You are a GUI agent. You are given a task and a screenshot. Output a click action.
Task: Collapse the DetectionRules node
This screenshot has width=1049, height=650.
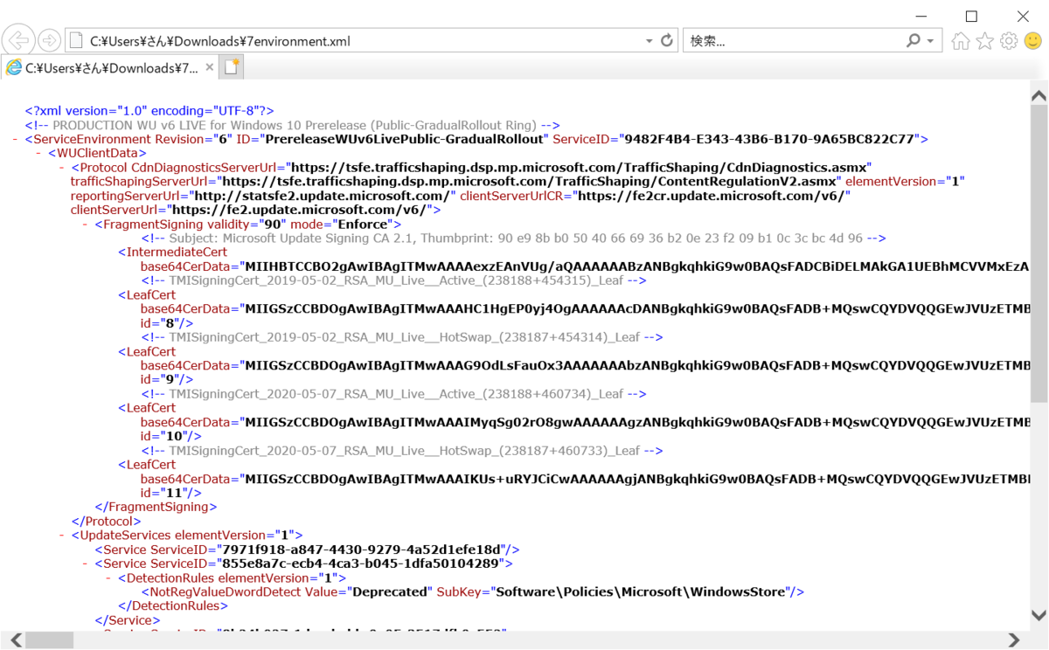pyautogui.click(x=109, y=577)
